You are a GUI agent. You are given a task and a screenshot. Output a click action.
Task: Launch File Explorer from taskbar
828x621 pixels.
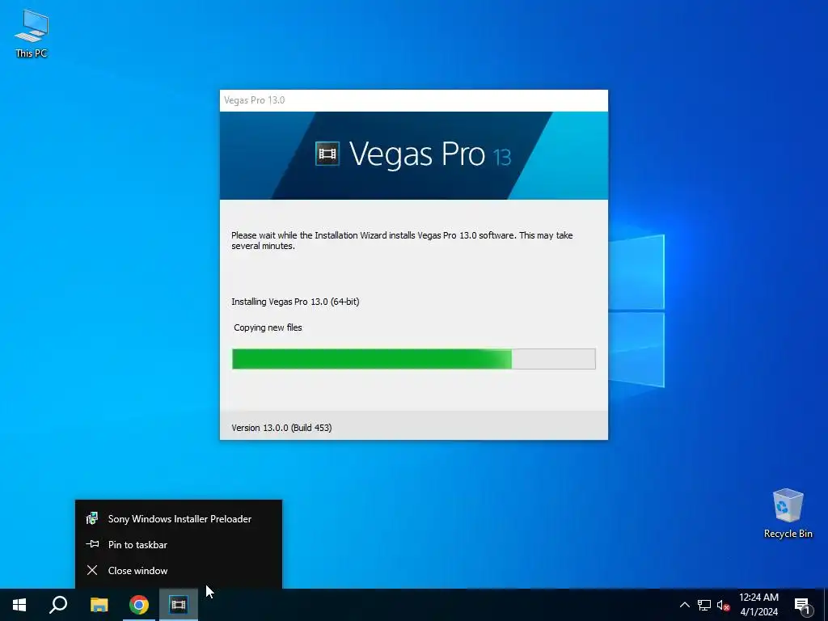[x=99, y=605]
